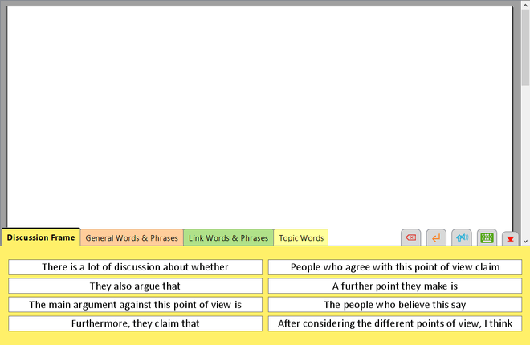Click the vertical scrollbar up arrow
The height and width of the screenshot is (345, 530).
pos(525,5)
